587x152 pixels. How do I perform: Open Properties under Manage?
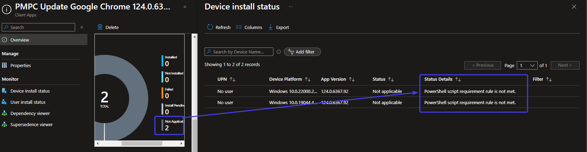click(21, 65)
